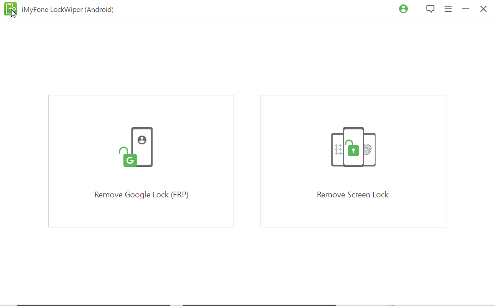Click blank space below Remove Screen Lock label
This screenshot has width=495, height=306.
coord(353,214)
